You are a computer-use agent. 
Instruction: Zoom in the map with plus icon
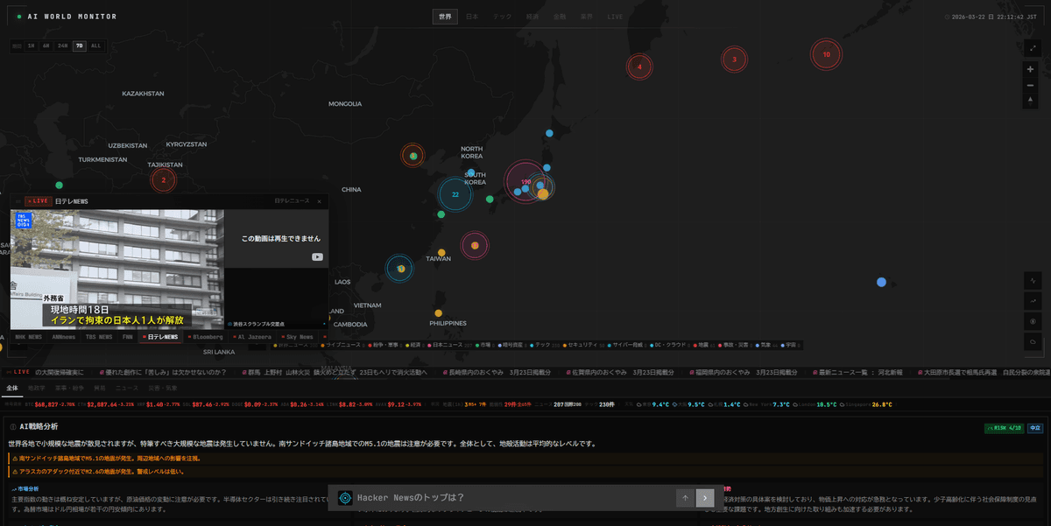(x=1031, y=70)
